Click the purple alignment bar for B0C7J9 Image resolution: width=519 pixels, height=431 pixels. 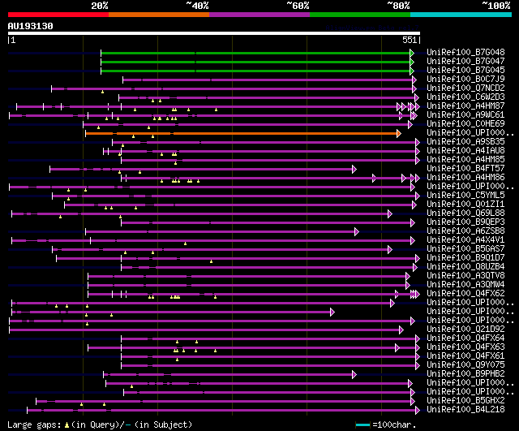269,80
